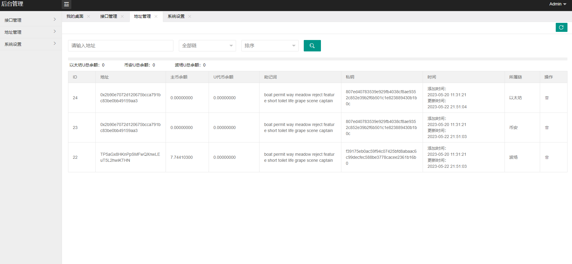The height and width of the screenshot is (264, 572).
Task: Delete address row with ID 23
Action: click(547, 128)
